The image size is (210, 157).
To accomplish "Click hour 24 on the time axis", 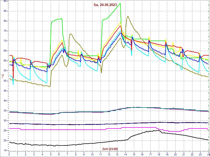I will pyautogui.click(x=208, y=154).
